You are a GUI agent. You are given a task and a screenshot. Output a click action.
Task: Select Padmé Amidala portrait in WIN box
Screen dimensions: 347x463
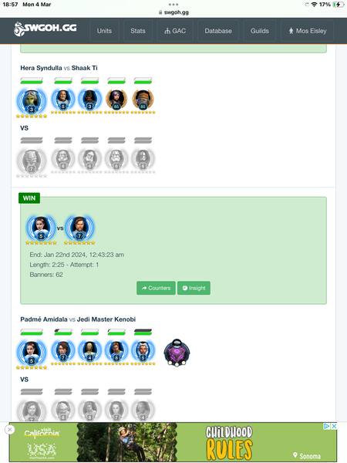(x=41, y=228)
